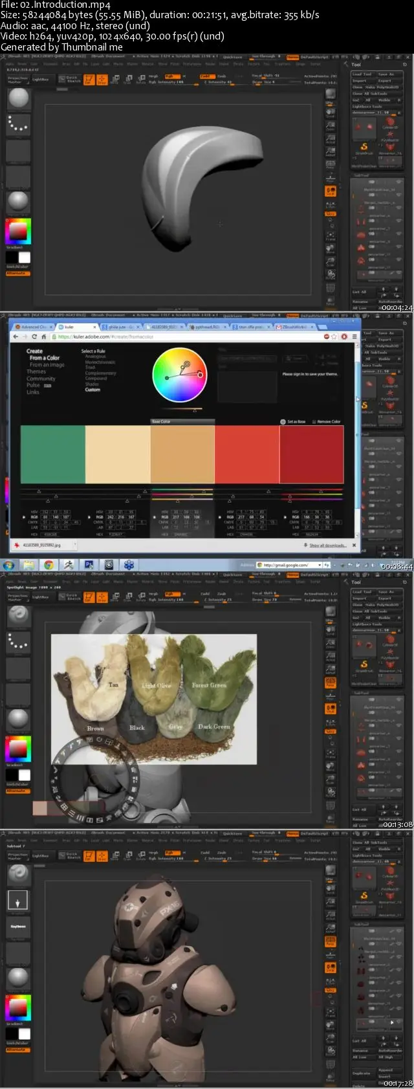Open Raytheon texture thumbnail in the 00:17:28 frame
The image size is (414, 1089).
(x=18, y=927)
